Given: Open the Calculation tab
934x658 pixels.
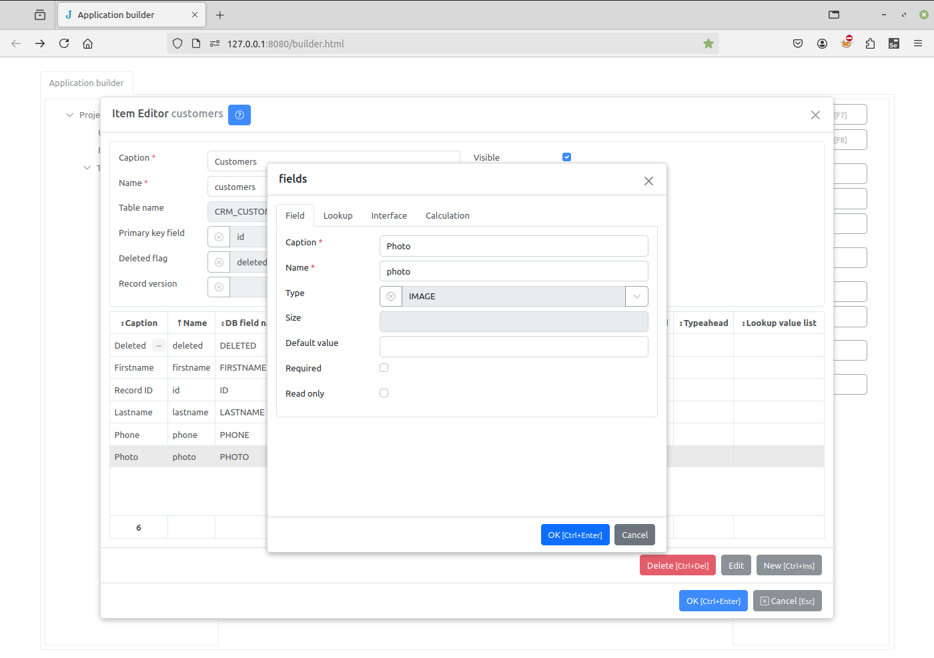Looking at the screenshot, I should (447, 216).
